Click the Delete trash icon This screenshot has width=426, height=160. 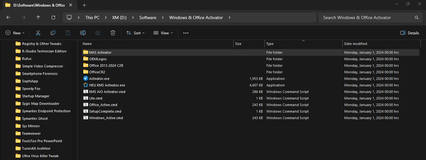pos(113,33)
